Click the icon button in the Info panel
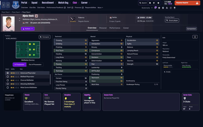The height and width of the screenshot is (127, 203). point(195,37)
